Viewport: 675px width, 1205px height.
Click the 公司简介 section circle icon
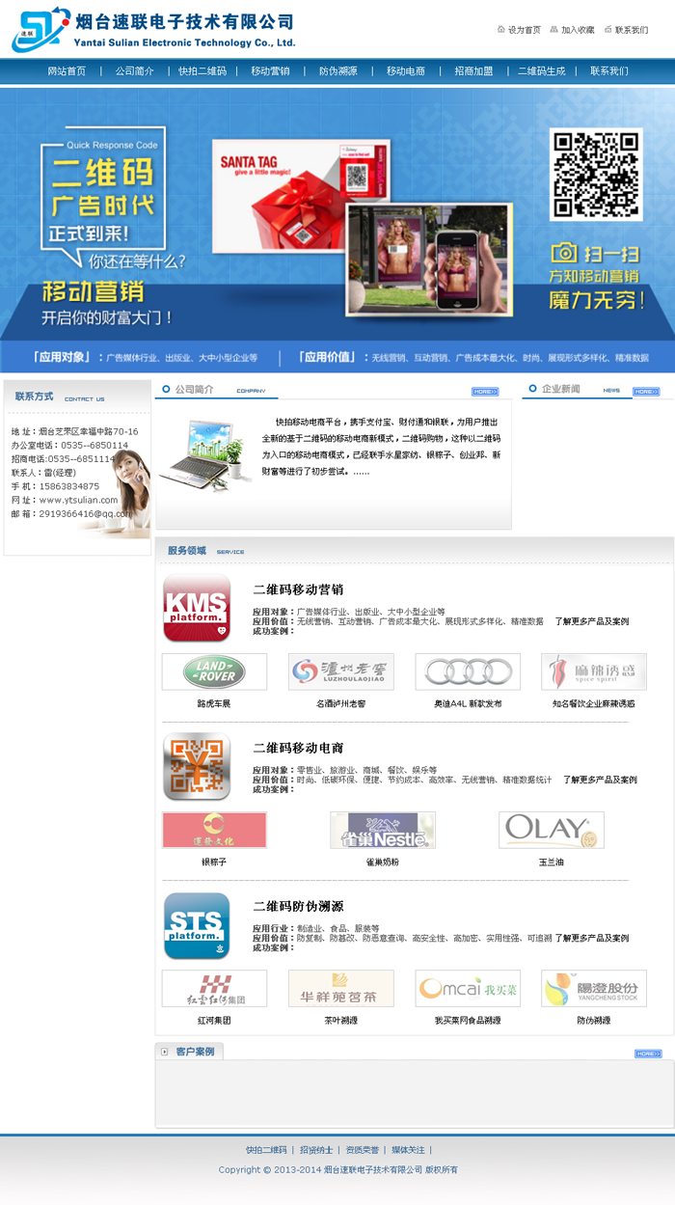[x=166, y=389]
